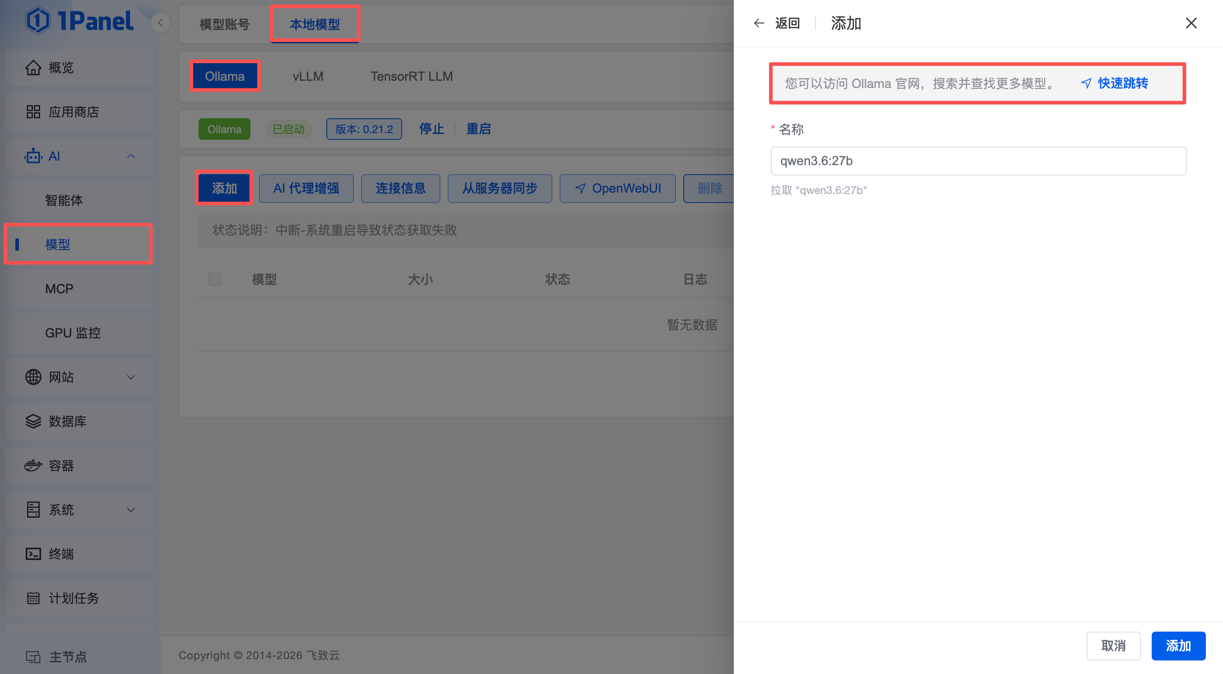Click the paper-plane icon on OpenWebUI button
1223x674 pixels.
(x=580, y=189)
